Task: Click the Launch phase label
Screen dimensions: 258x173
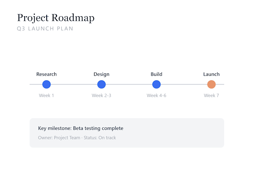Action: click(x=211, y=74)
